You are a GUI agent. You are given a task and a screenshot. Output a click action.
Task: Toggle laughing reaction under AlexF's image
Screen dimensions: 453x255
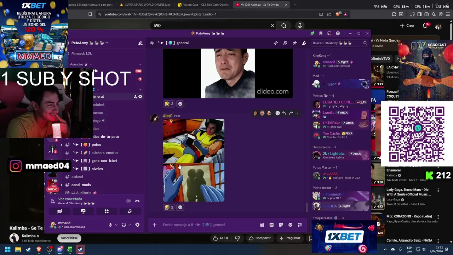[169, 207]
